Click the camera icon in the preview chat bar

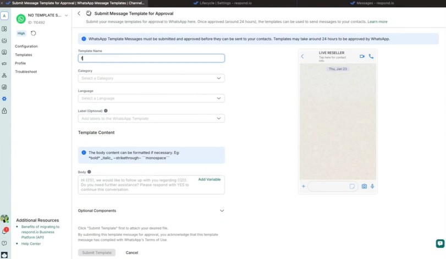pos(364,186)
